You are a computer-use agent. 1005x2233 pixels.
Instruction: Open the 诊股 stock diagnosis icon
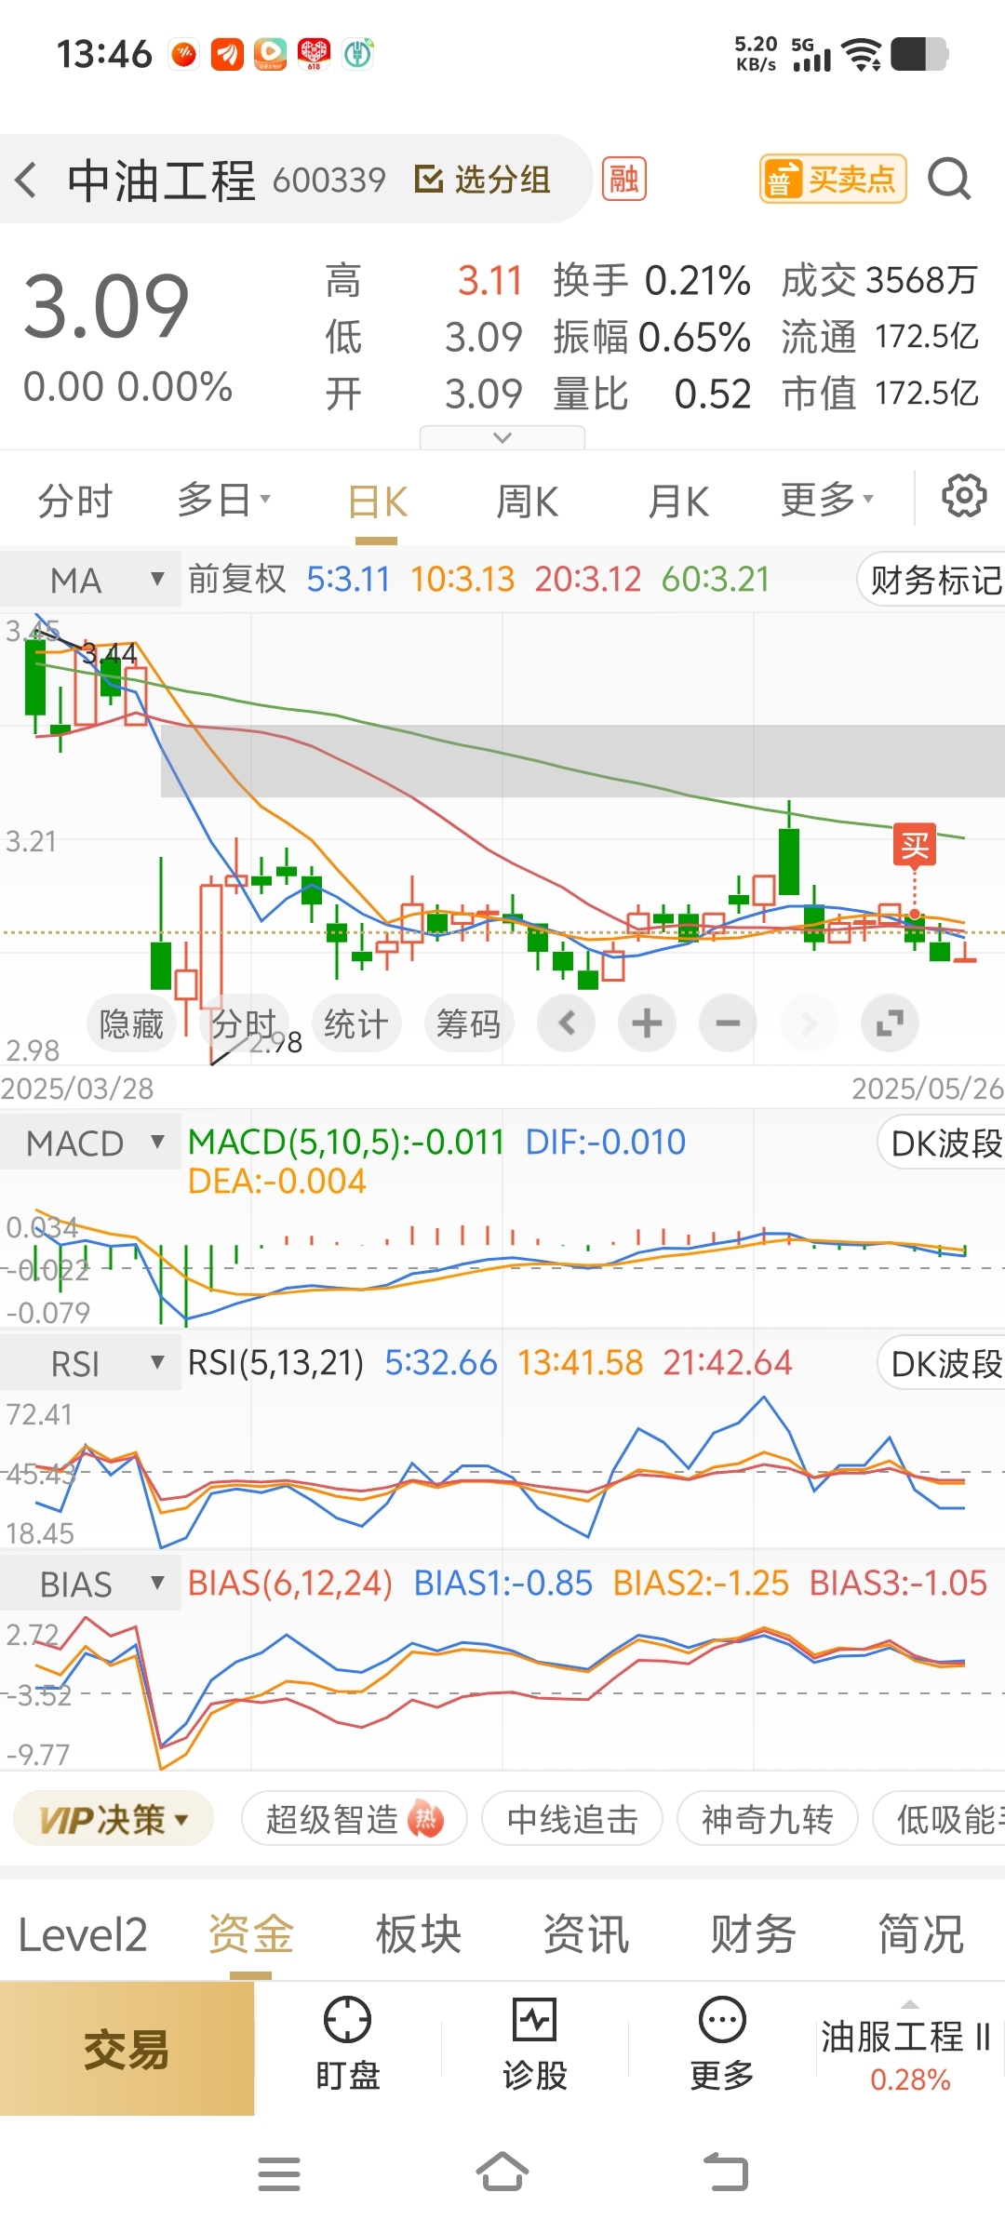tap(535, 2045)
